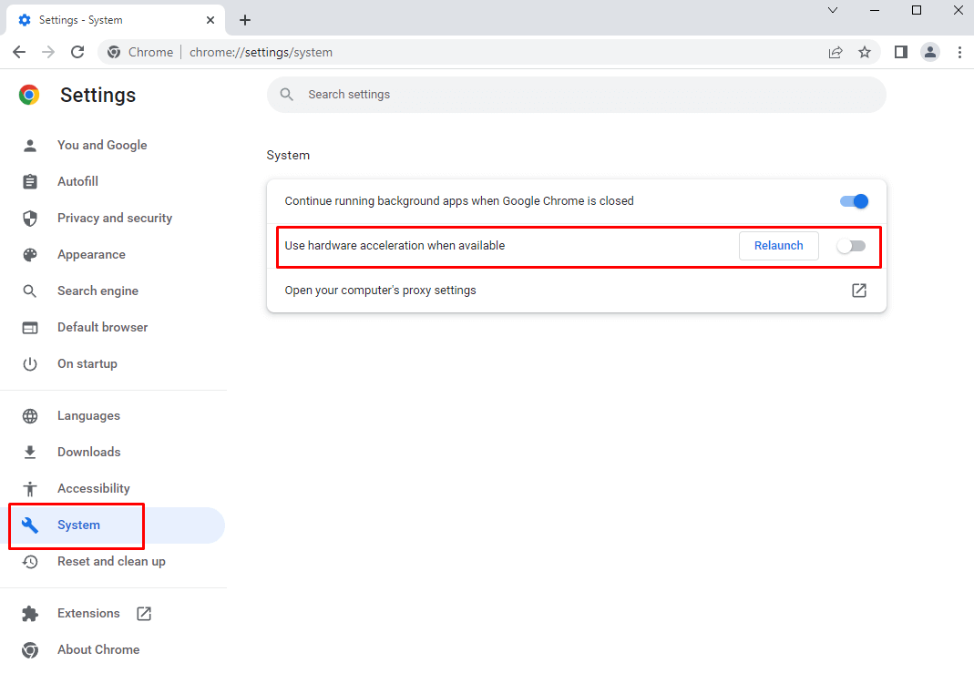This screenshot has height=673, width=974.
Task: Click the bookmark star icon
Action: pos(865,52)
